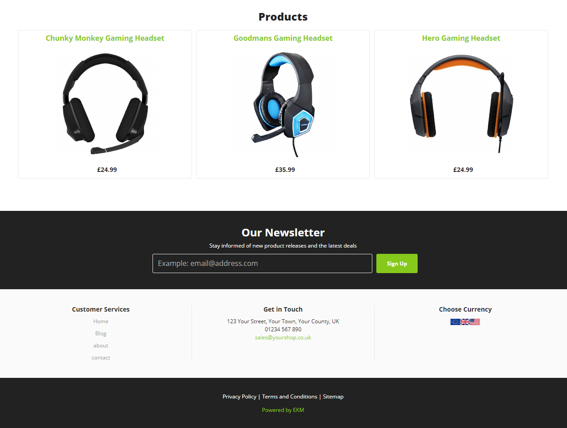Open the Sitemap link
This screenshot has width=567, height=428.
(x=333, y=397)
